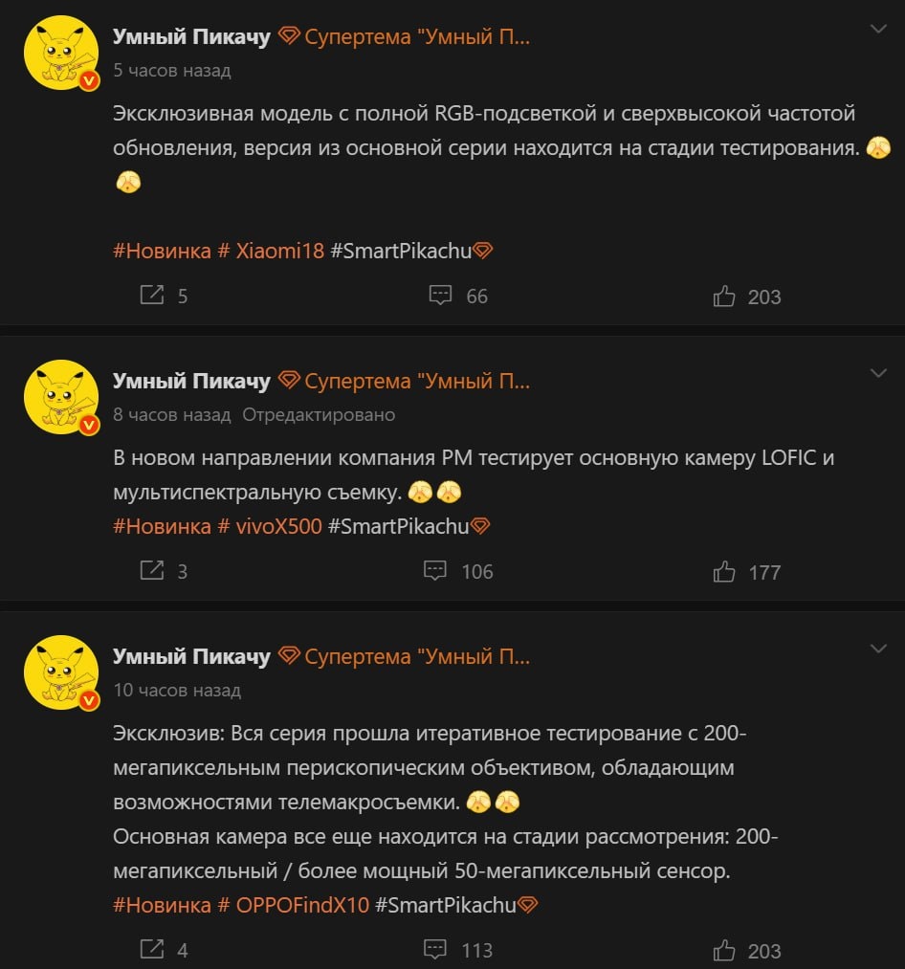Viewport: 905px width, 969px height.
Task: Expand the options chevron on the first post
Action: tap(878, 29)
